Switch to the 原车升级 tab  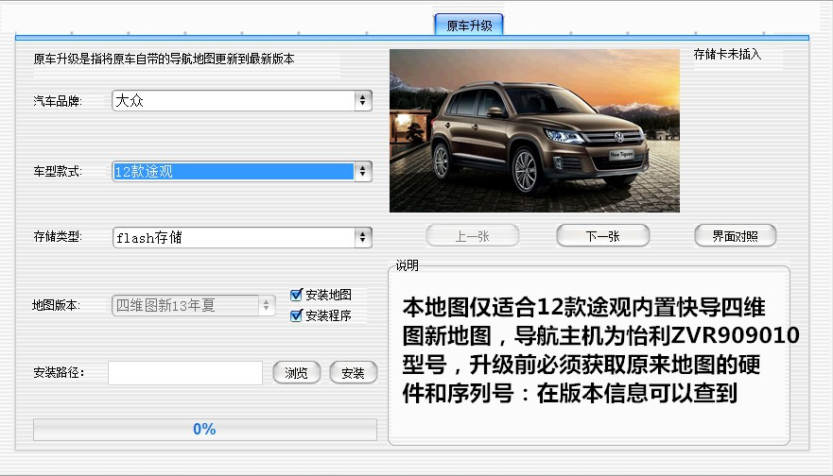(x=469, y=25)
